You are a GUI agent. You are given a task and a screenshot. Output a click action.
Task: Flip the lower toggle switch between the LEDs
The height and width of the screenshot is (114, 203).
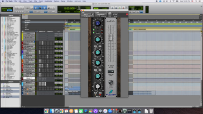point(98,32)
